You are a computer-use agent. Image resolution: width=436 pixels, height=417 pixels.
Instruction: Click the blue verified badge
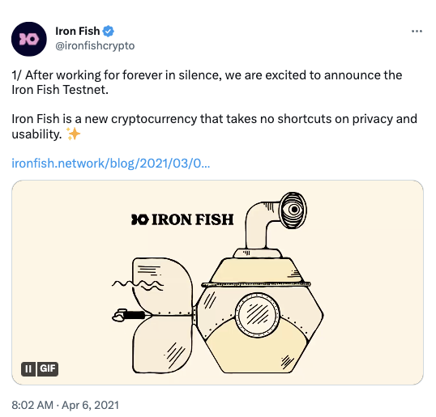coord(108,31)
